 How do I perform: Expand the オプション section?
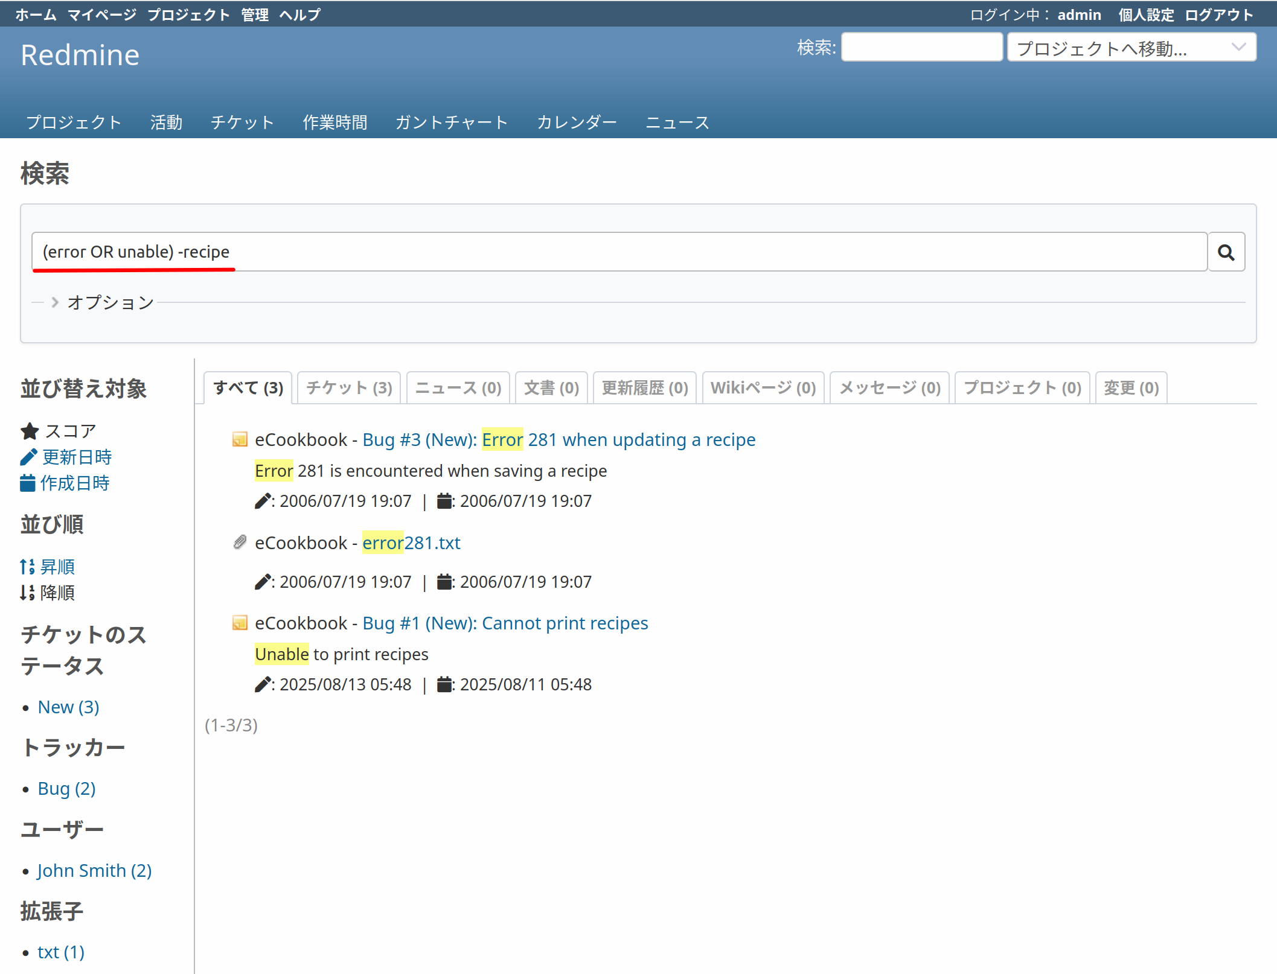[110, 302]
